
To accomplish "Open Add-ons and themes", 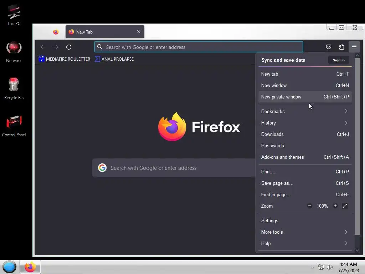I will 305,157.
